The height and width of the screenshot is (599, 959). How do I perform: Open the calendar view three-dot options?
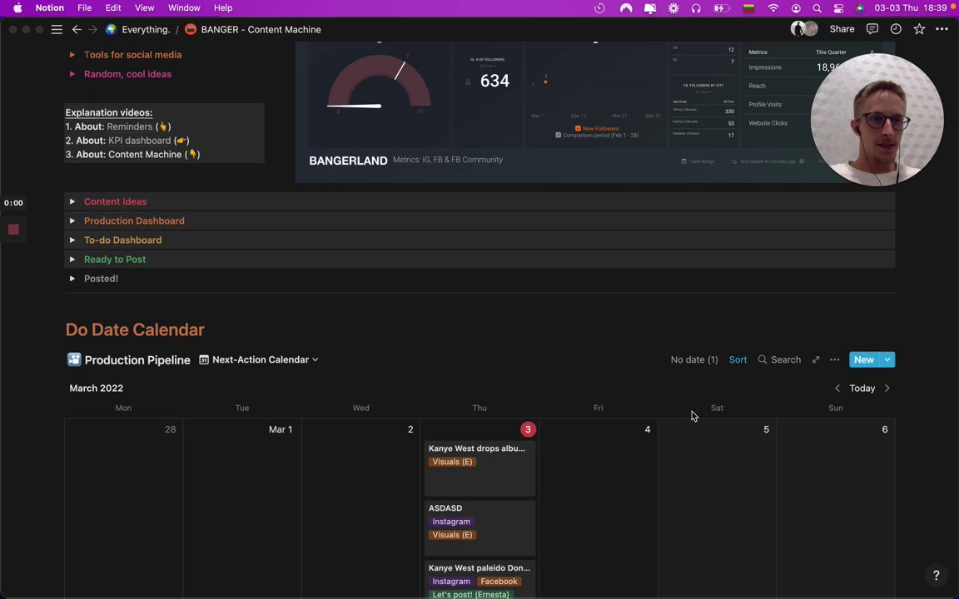coord(834,359)
